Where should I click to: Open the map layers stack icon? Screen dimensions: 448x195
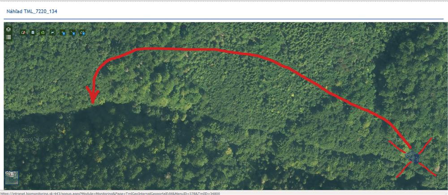point(8,30)
